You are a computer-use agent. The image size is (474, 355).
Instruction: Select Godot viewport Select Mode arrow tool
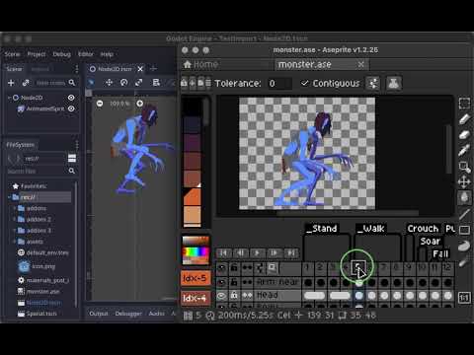coord(91,83)
